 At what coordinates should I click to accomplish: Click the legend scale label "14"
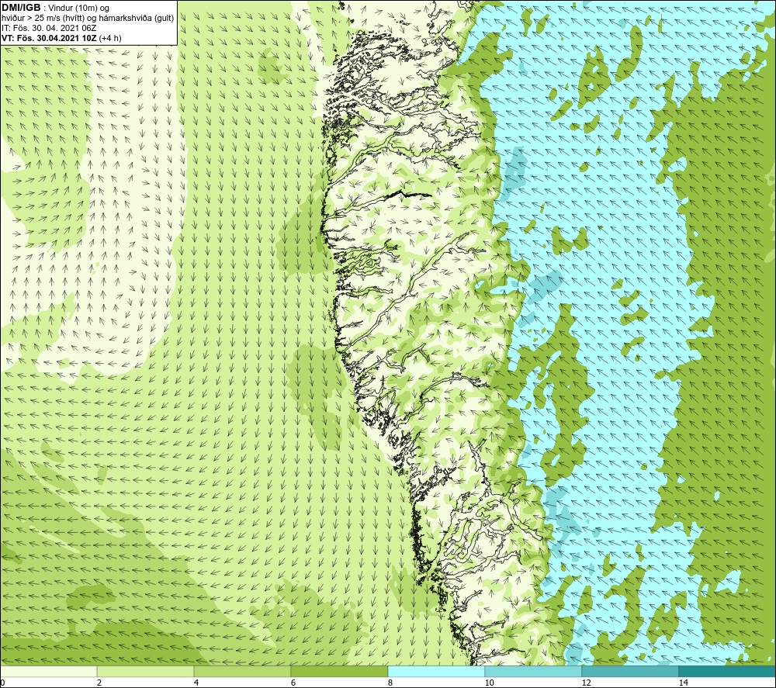click(684, 683)
